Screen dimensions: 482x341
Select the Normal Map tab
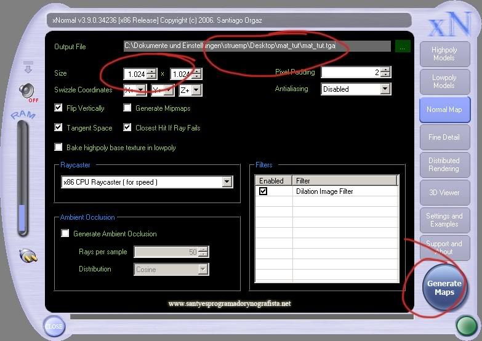[444, 110]
